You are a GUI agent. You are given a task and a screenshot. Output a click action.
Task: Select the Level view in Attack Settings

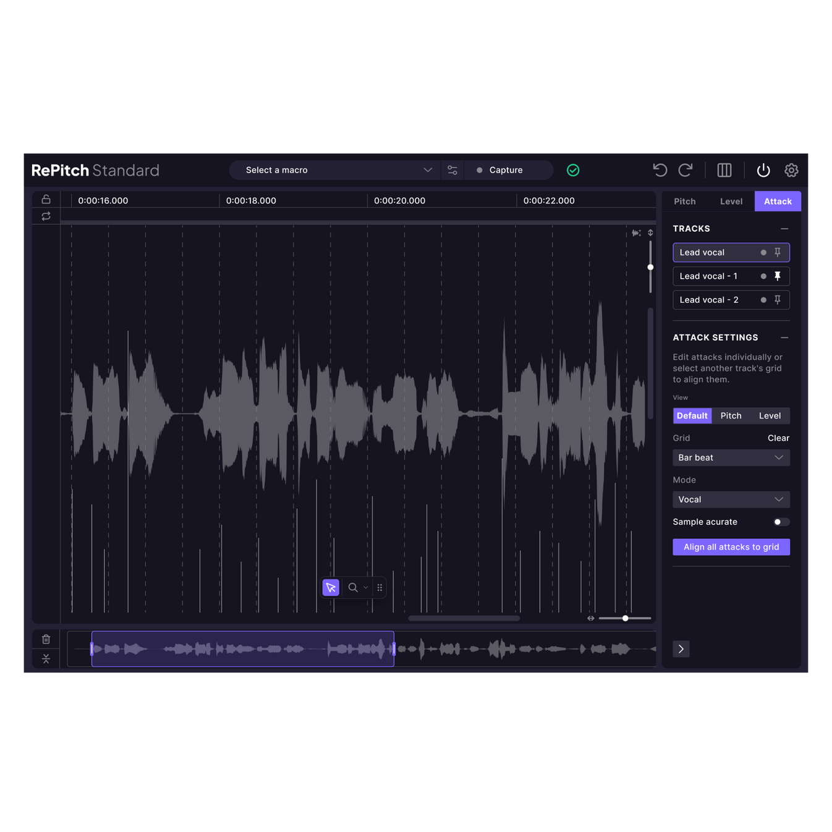click(x=770, y=415)
